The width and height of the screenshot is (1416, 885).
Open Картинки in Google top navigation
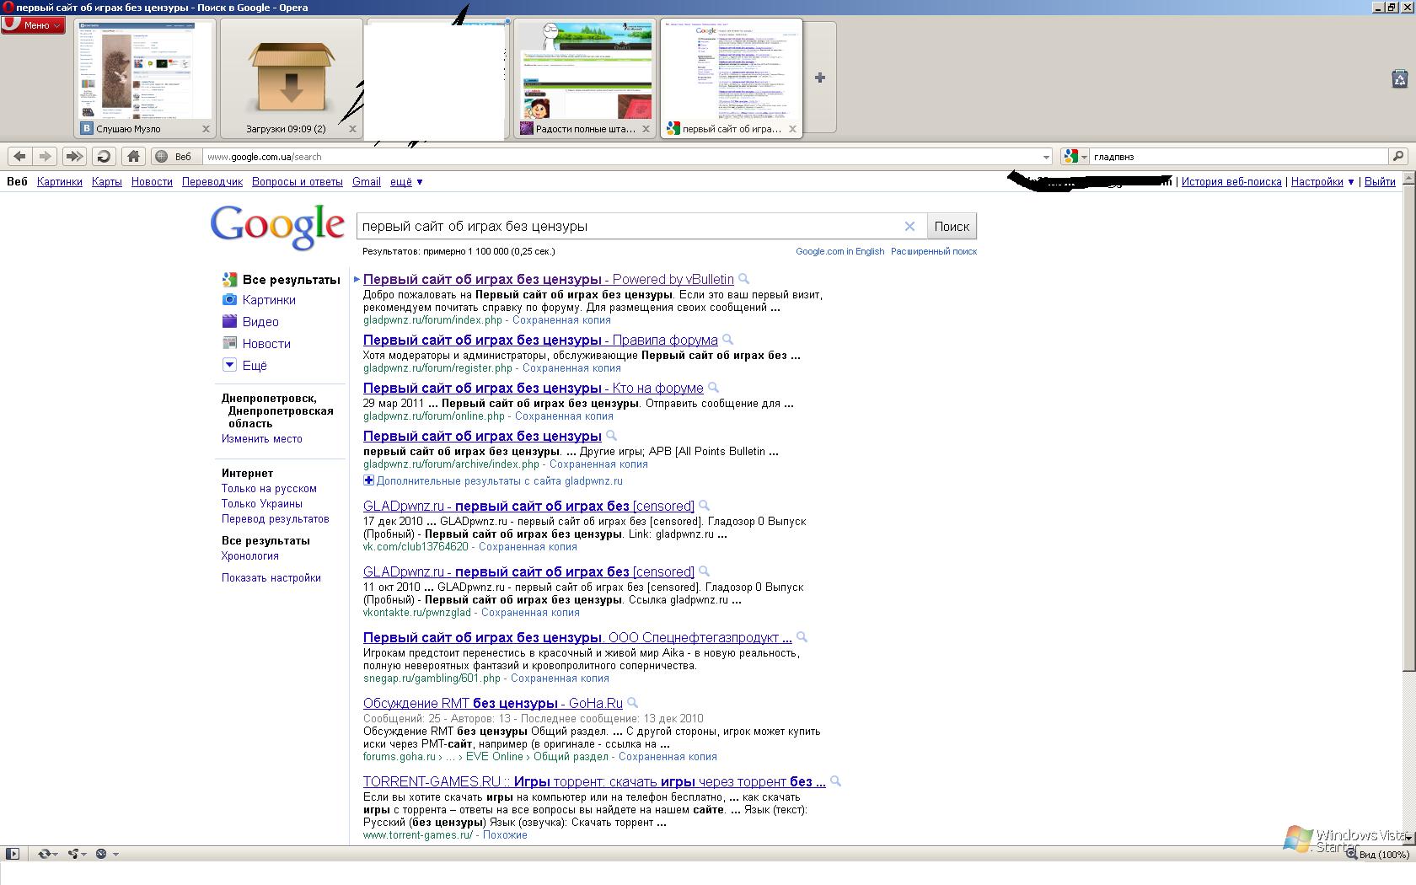60,181
